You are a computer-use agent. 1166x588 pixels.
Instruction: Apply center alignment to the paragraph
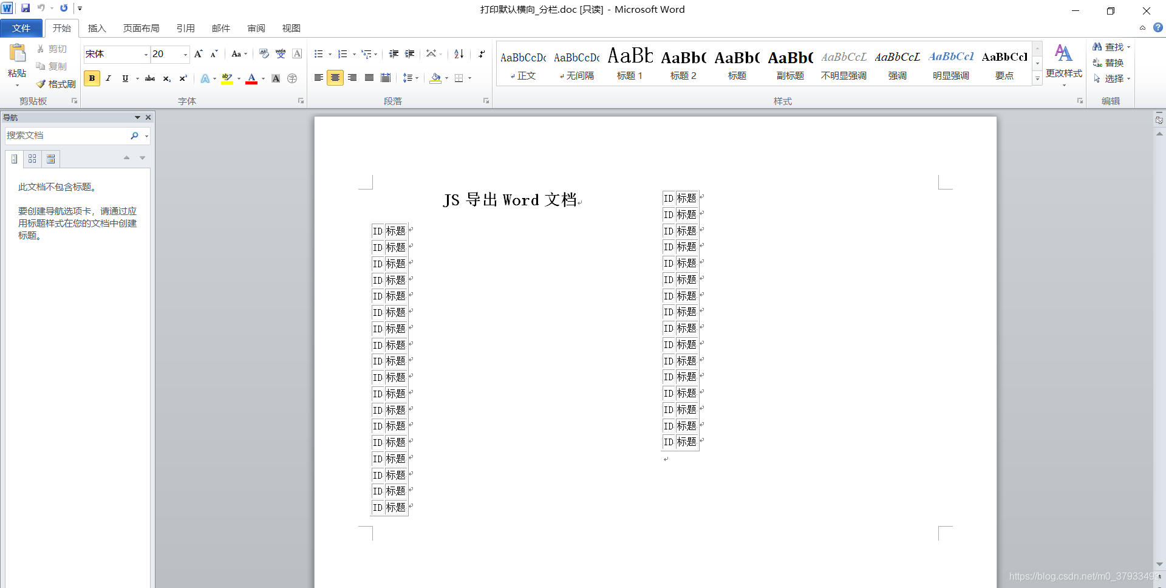tap(335, 78)
